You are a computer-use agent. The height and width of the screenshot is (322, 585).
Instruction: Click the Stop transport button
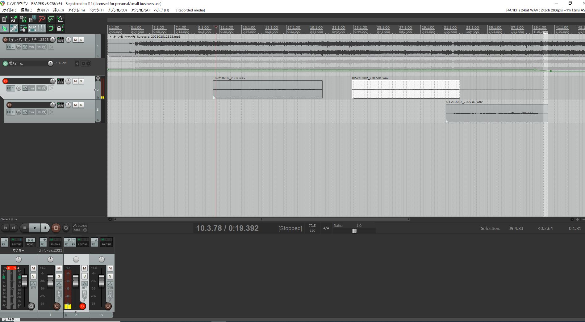point(25,228)
